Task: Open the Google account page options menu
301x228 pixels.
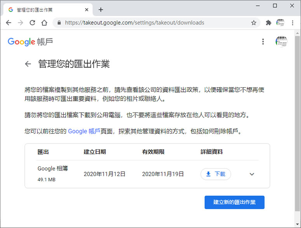Action: tap(263, 41)
